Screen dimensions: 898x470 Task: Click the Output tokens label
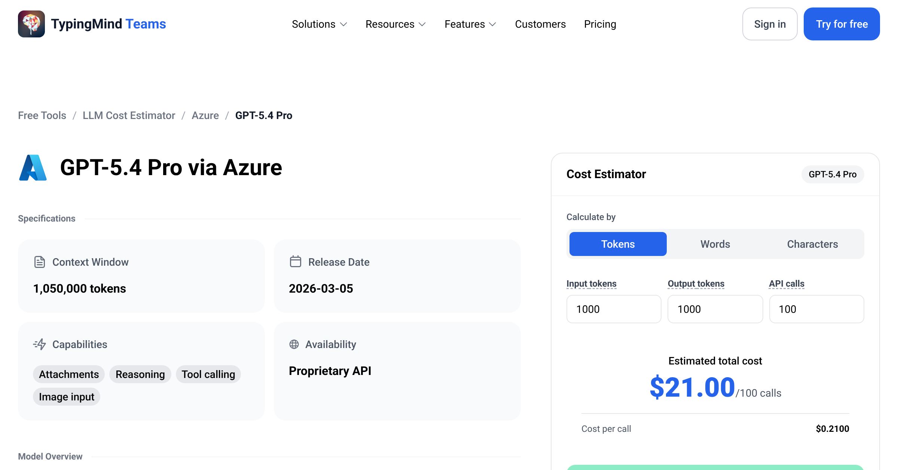coord(696,284)
